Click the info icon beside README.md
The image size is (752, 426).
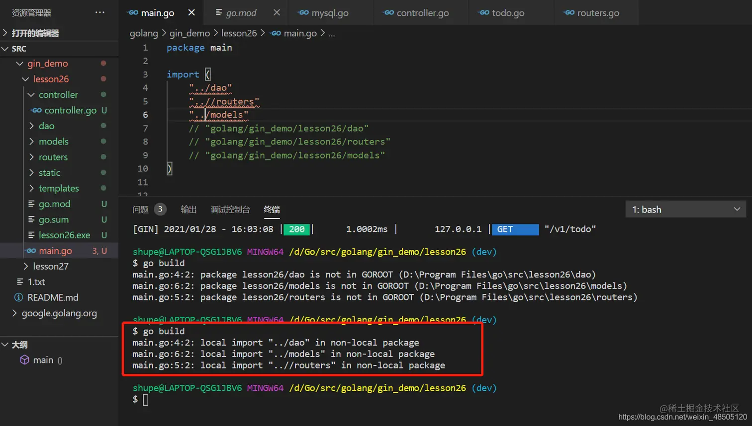coord(18,297)
